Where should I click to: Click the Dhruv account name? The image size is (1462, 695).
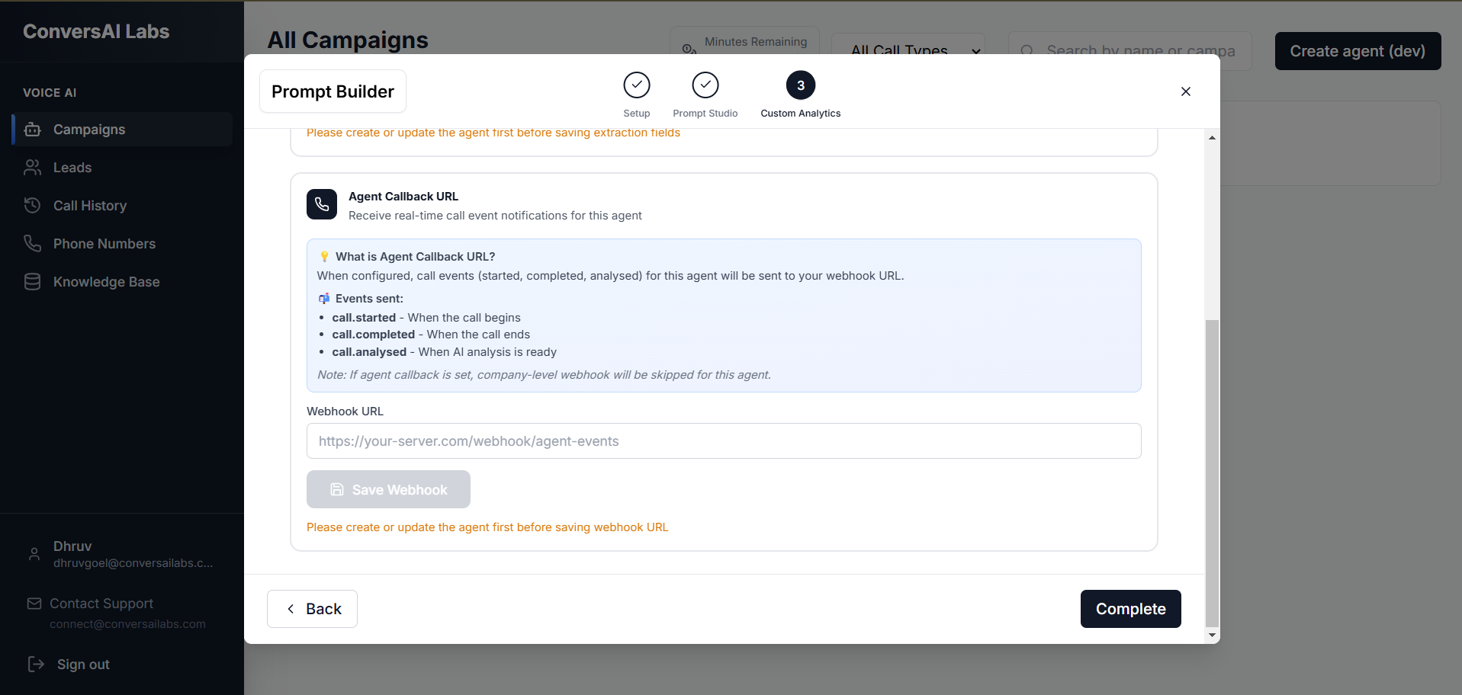[x=72, y=546]
